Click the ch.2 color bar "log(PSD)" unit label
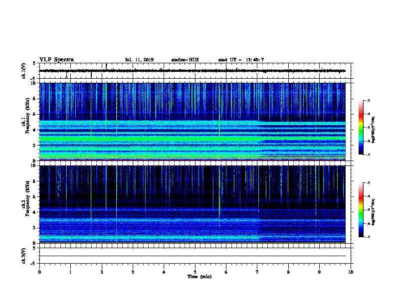The height and width of the screenshot is (305, 395). [374, 212]
